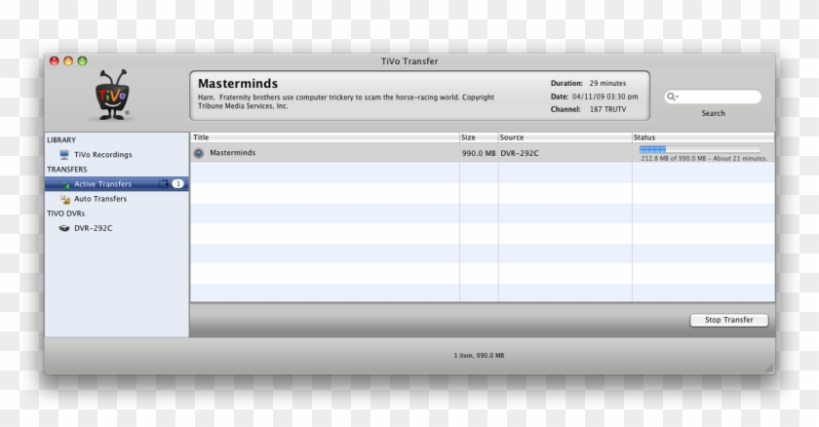819x427 pixels.
Task: Click the Auto Transfers icon
Action: pyautogui.click(x=64, y=199)
